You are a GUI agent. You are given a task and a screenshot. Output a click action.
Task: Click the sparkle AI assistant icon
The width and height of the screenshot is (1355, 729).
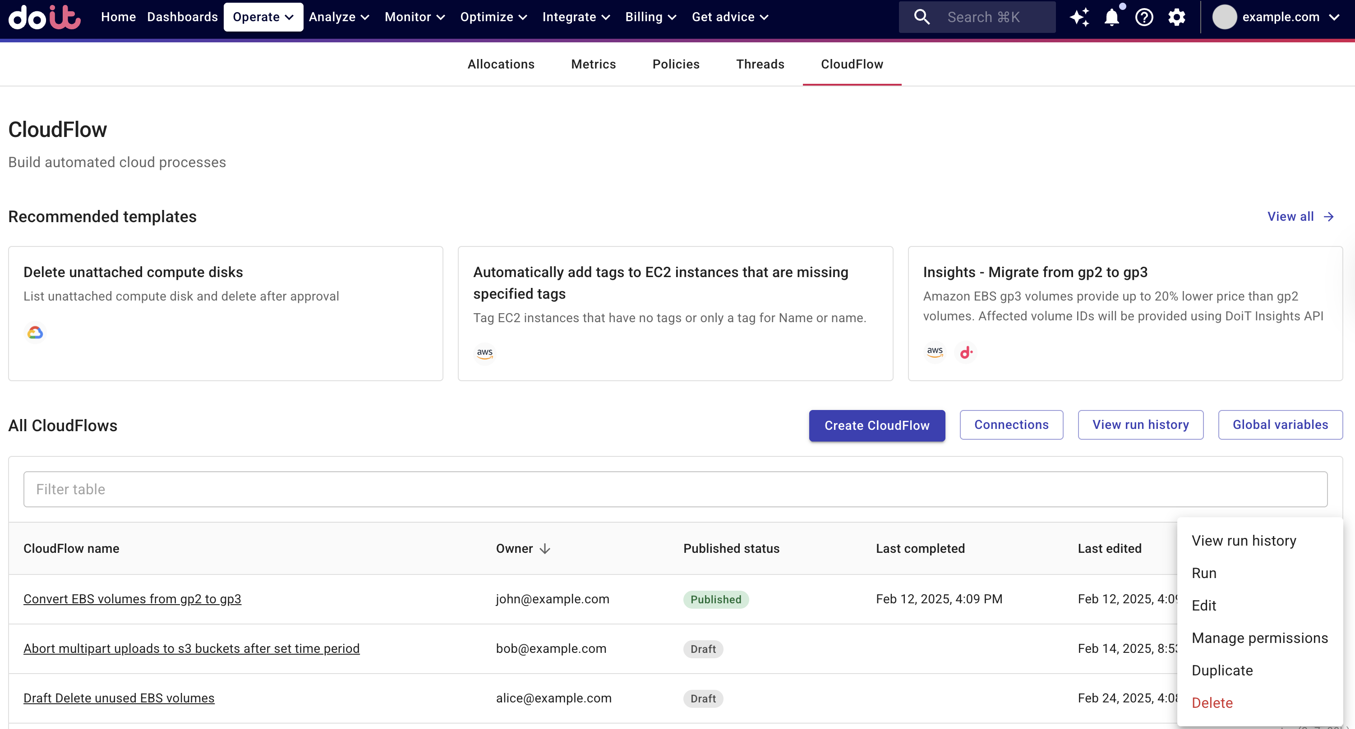pos(1079,17)
